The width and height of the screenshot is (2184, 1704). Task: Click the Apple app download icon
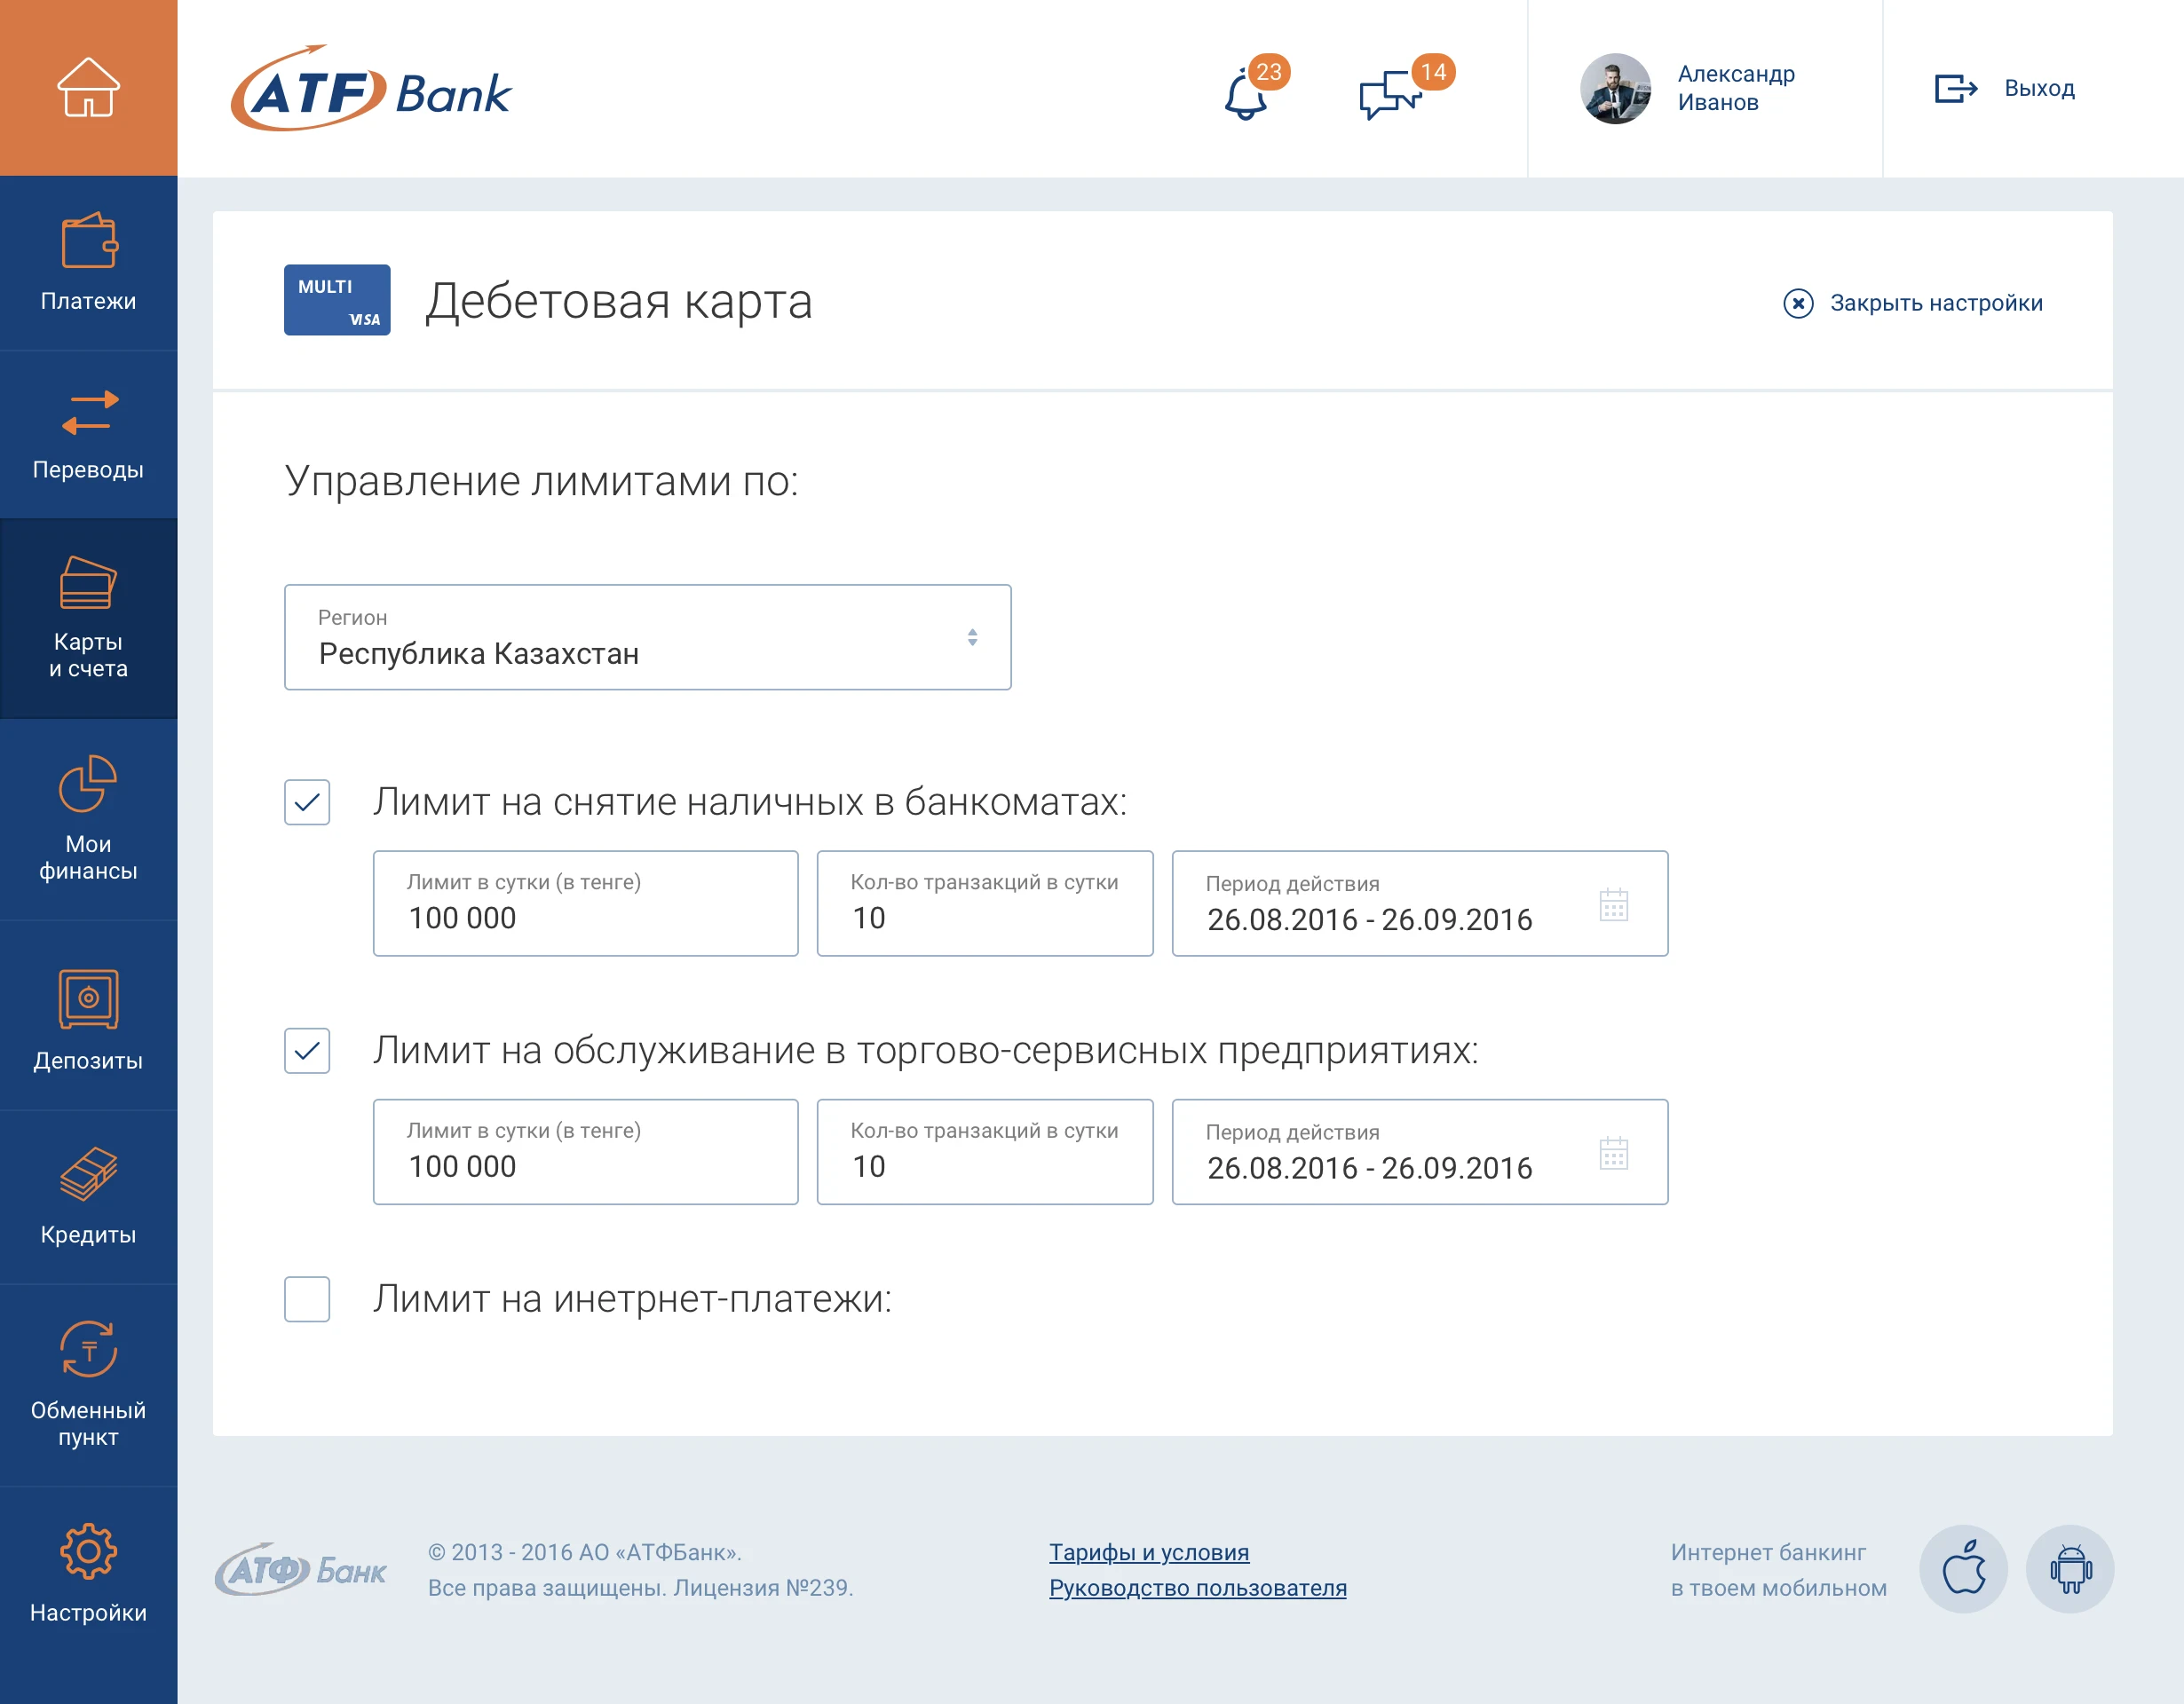(1963, 1568)
